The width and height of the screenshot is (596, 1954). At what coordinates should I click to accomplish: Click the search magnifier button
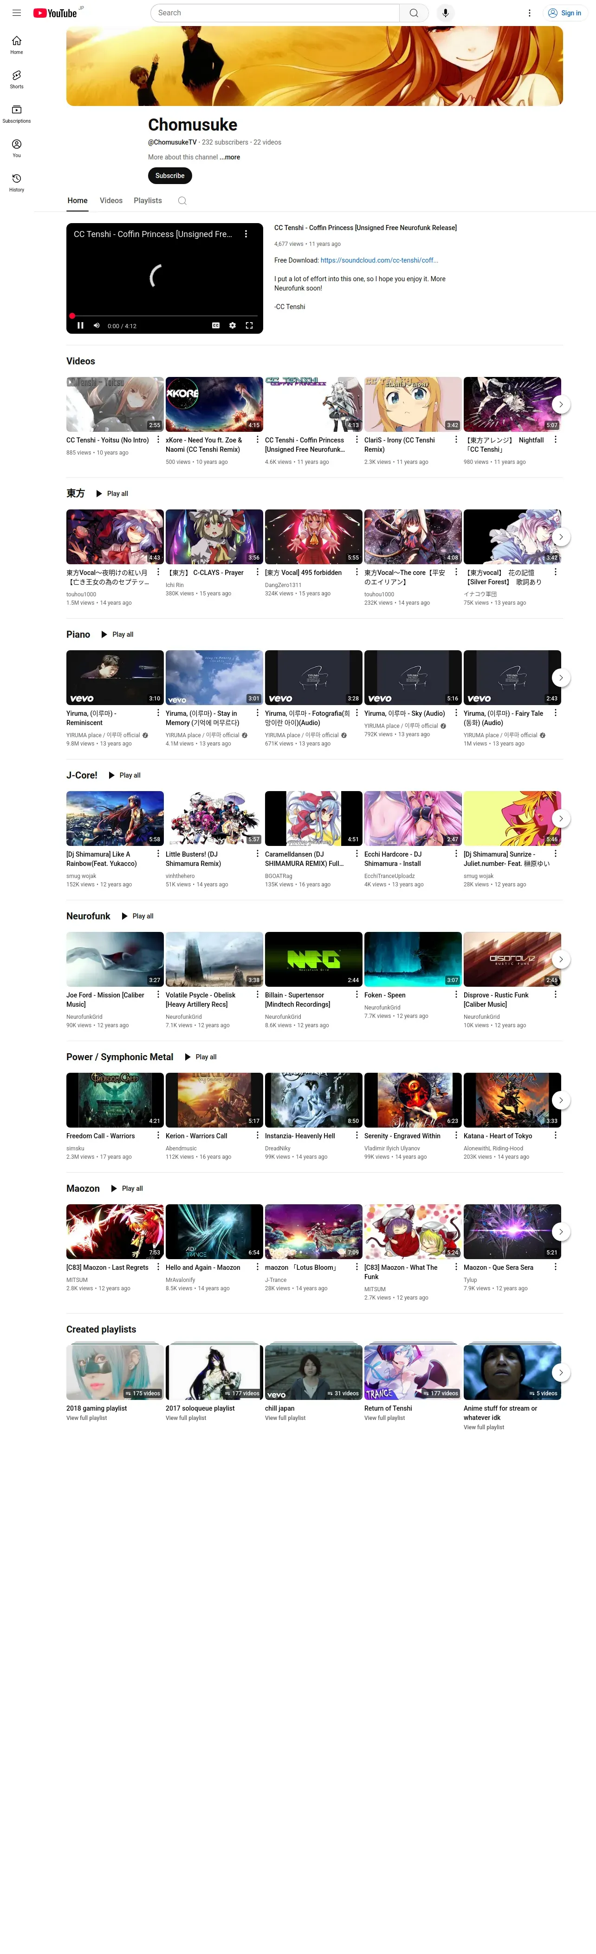(414, 13)
